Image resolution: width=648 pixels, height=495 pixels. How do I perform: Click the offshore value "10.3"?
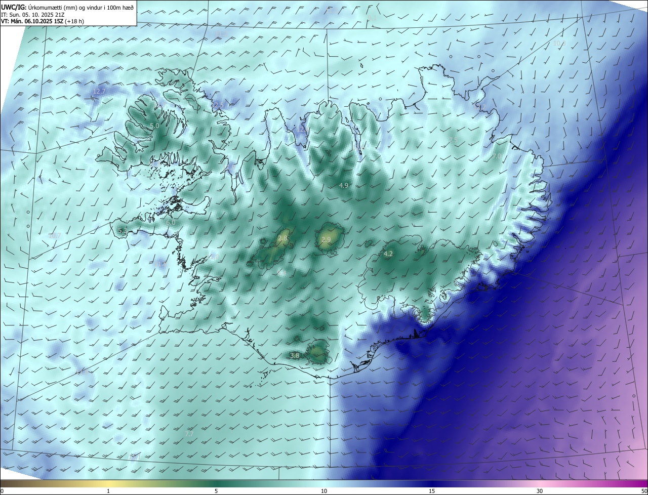tap(559, 44)
